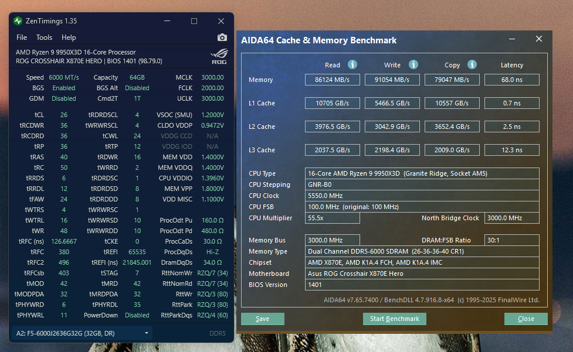Image resolution: width=573 pixels, height=352 pixels.
Task: Click the Memory Read 86124 MB/s field
Action: click(x=332, y=80)
